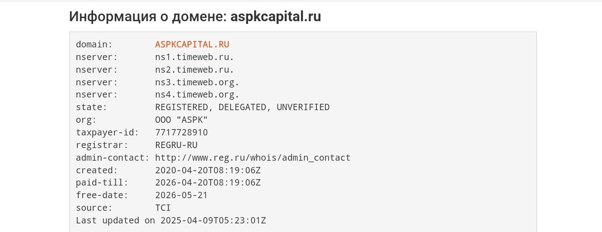Click the free-date value 2026-05-21
Screen dimensions: 602x232
[x=181, y=195]
